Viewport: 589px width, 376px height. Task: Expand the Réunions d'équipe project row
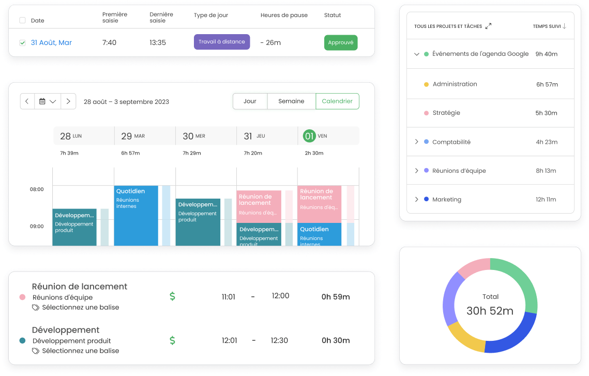(x=417, y=171)
